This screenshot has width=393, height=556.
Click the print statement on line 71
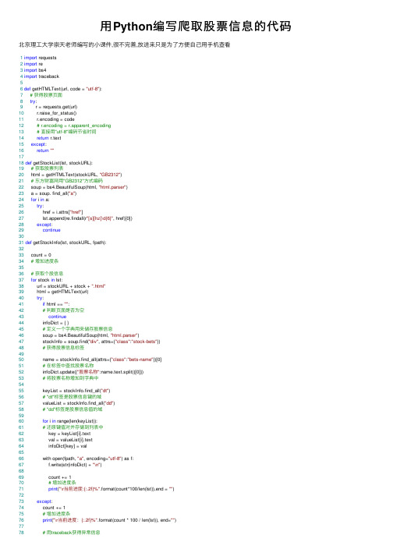(112, 489)
